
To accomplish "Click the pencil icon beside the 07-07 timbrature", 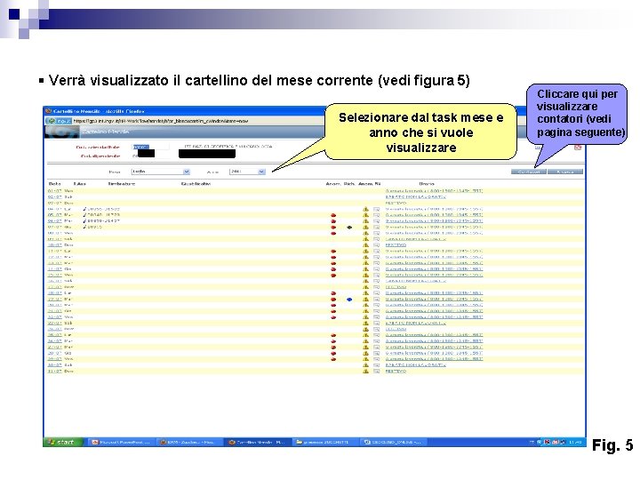I will click(84, 227).
